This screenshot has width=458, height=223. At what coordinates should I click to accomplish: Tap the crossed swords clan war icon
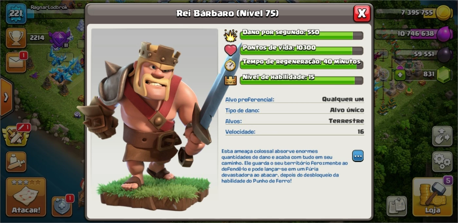click(x=14, y=136)
